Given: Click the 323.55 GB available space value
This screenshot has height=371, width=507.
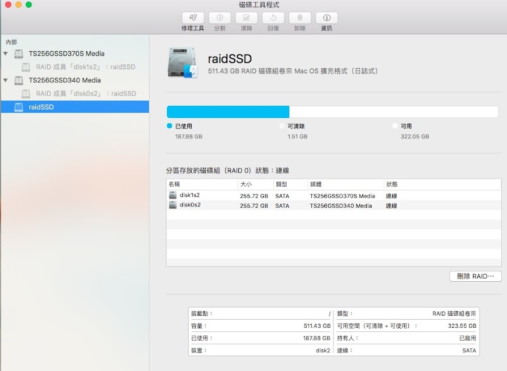Looking at the screenshot, I should pyautogui.click(x=461, y=326).
